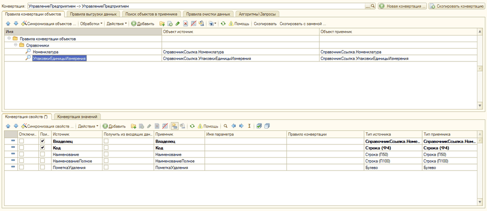The image size is (487, 211).
Task: Collapse the Справочники tree folder
Action: point(15,45)
